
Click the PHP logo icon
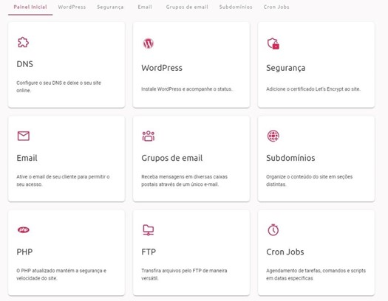24,229
